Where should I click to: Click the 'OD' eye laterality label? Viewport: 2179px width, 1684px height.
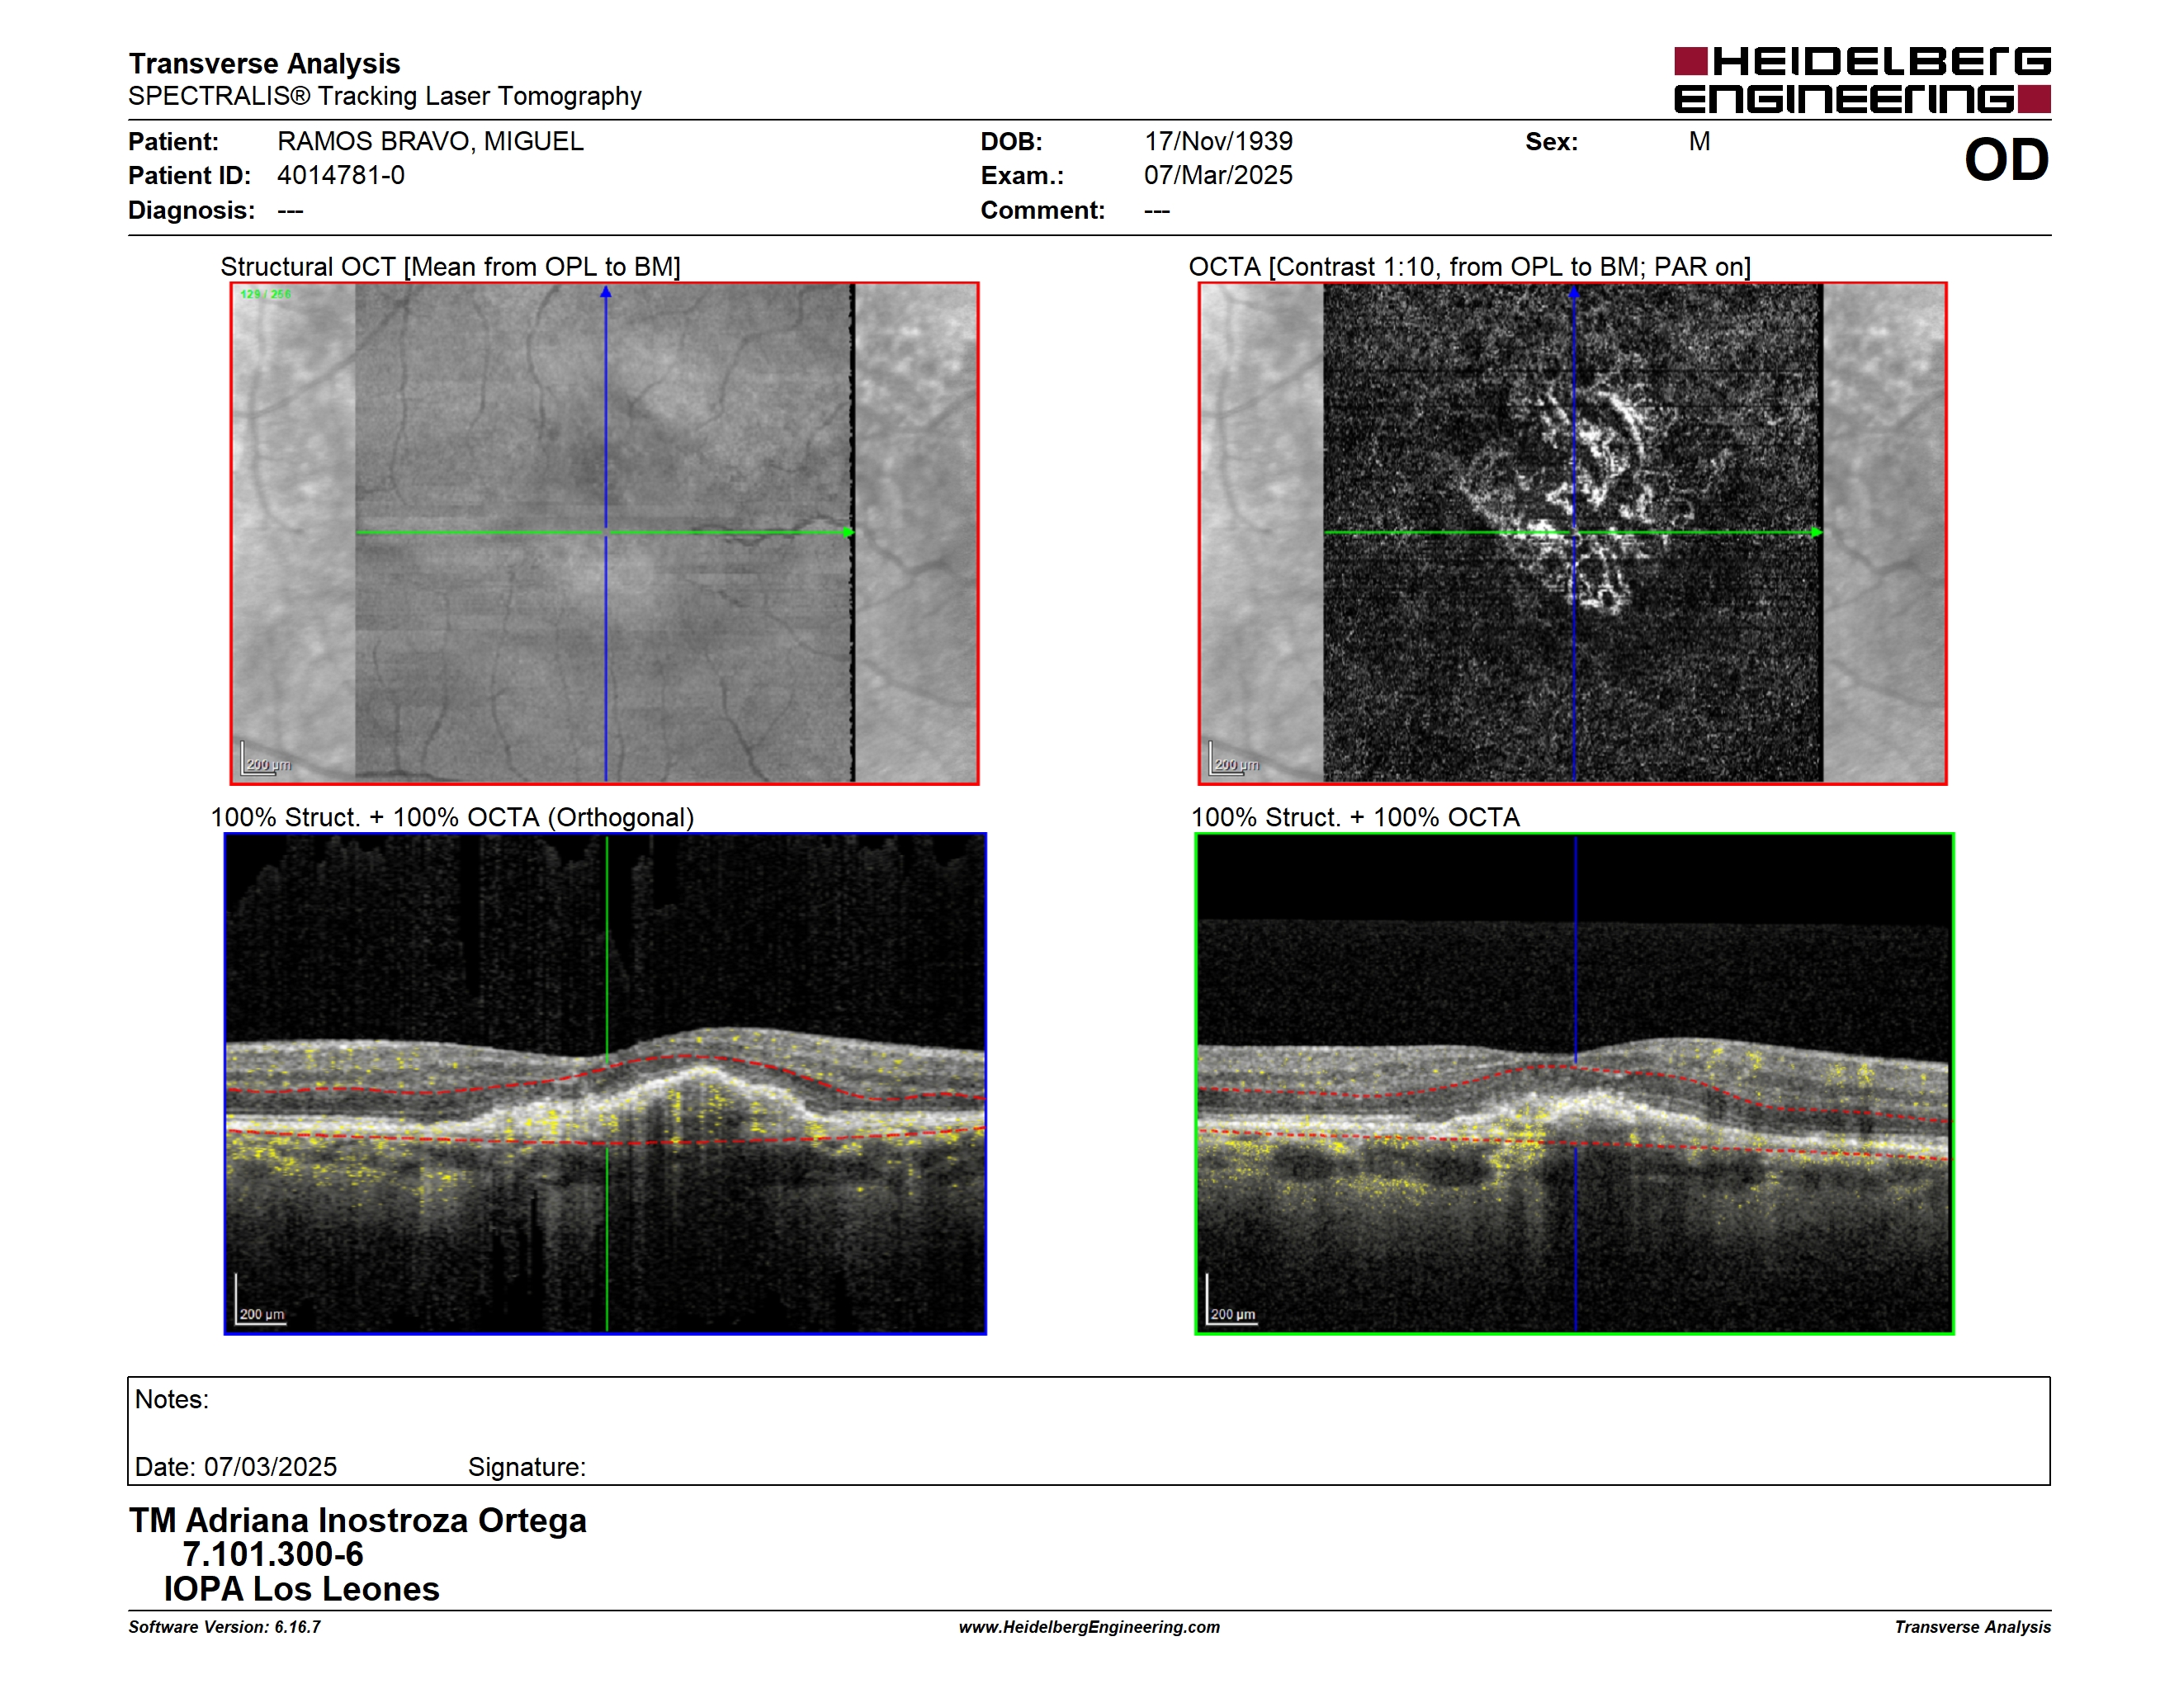[2006, 159]
